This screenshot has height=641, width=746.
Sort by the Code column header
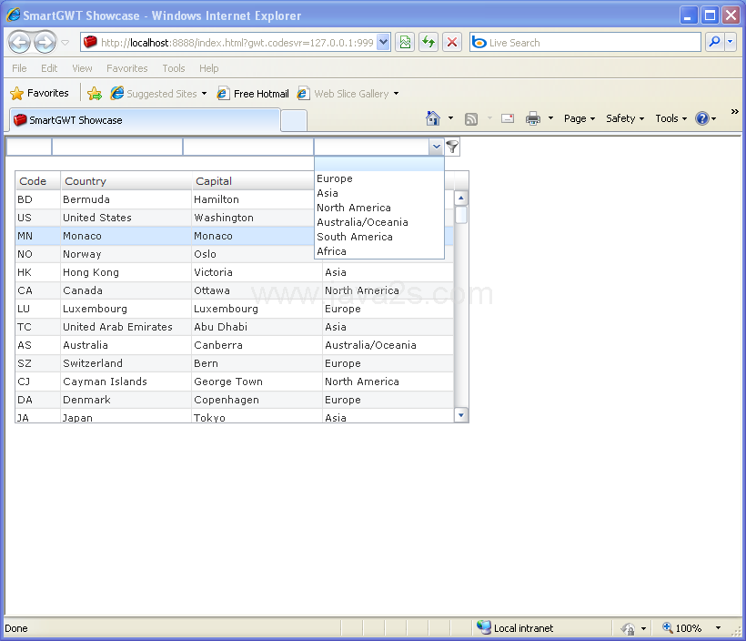coord(38,181)
